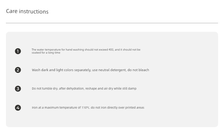
Task: Click the number 3 circle icon
Action: tap(18, 89)
